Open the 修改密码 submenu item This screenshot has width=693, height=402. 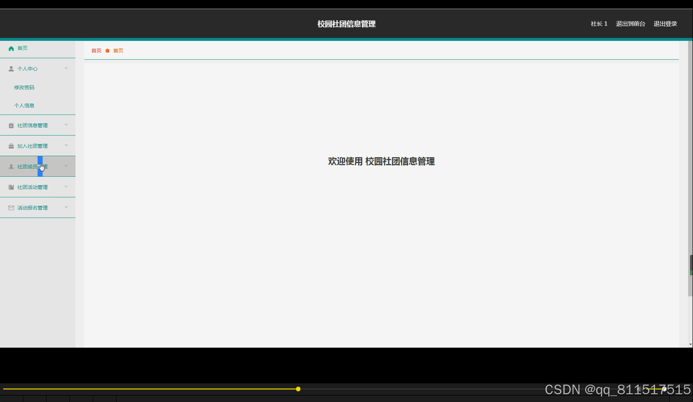(x=24, y=87)
